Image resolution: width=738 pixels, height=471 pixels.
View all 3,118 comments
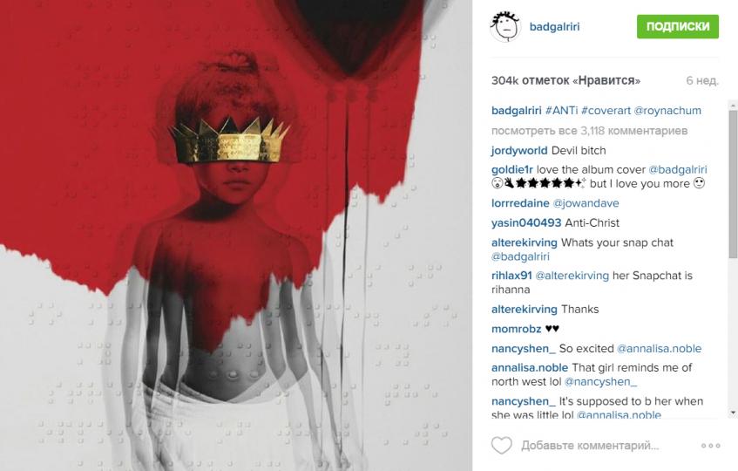point(589,131)
